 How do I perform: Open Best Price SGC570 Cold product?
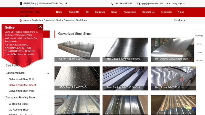click(x=173, y=78)
